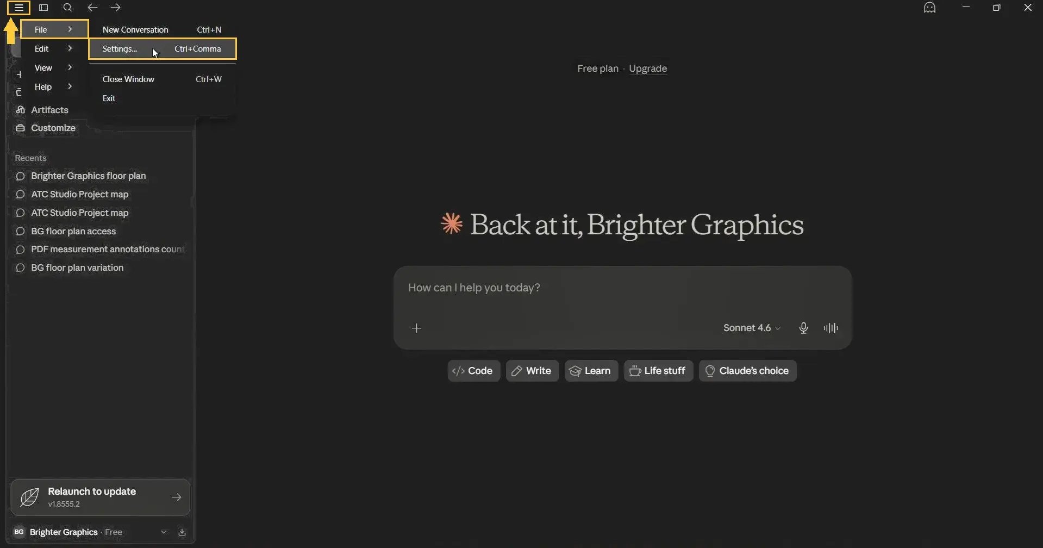
Task: Select Settings... in the File menu
Action: click(x=162, y=48)
